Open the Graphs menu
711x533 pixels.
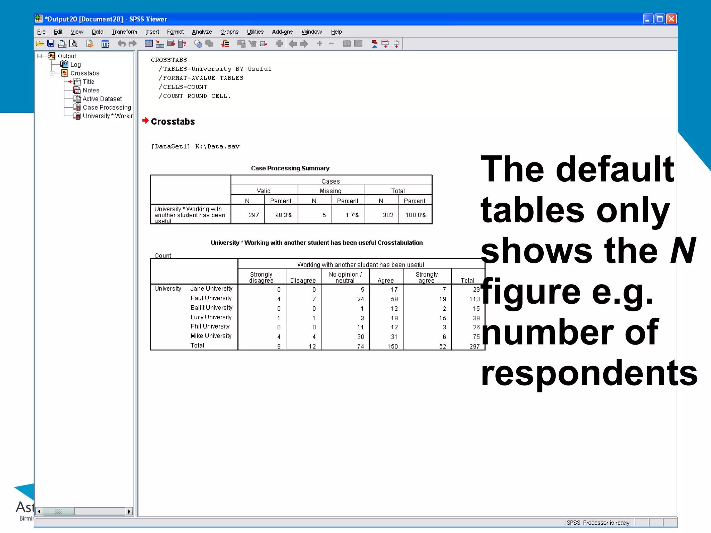(x=229, y=32)
